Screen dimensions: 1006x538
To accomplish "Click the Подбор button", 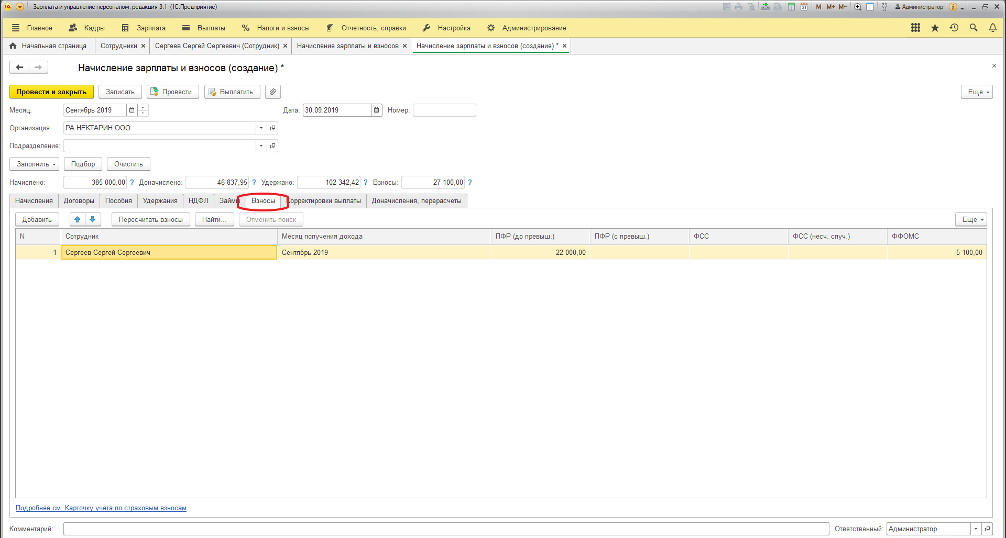I will [x=83, y=164].
